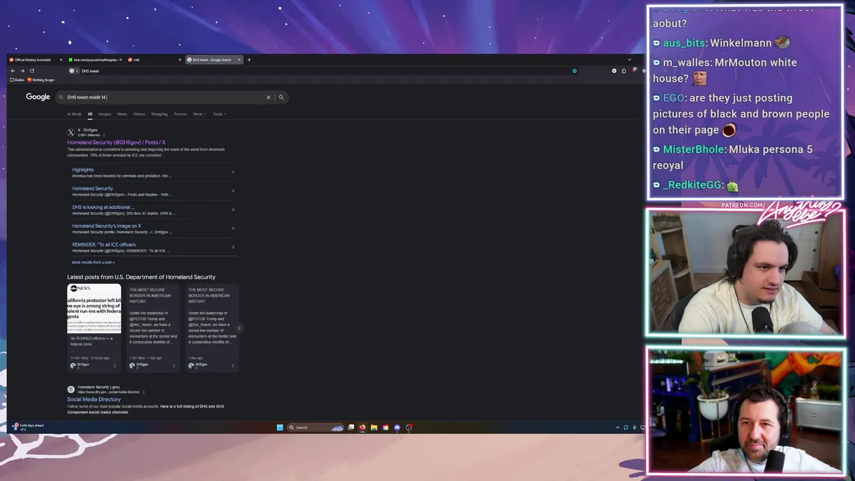Viewport: 855px width, 481px height.
Task: Select the Videos search filter
Action: (x=139, y=114)
